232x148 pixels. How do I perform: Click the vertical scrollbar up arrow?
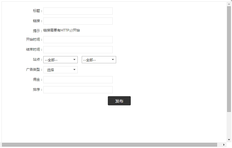coord(229,4)
